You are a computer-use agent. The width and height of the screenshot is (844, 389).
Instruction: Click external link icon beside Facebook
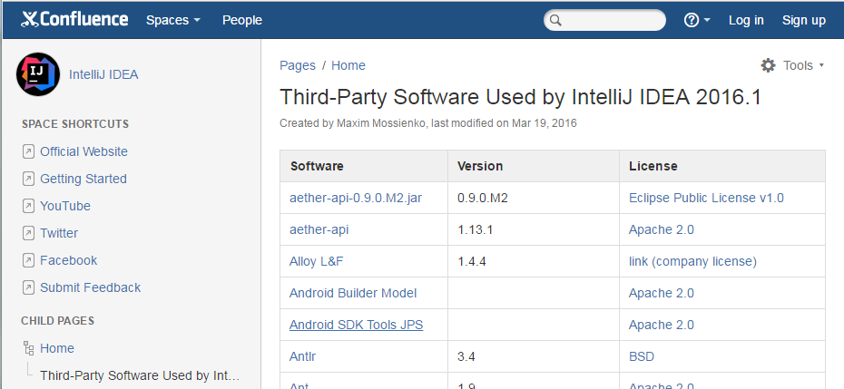[x=28, y=260]
